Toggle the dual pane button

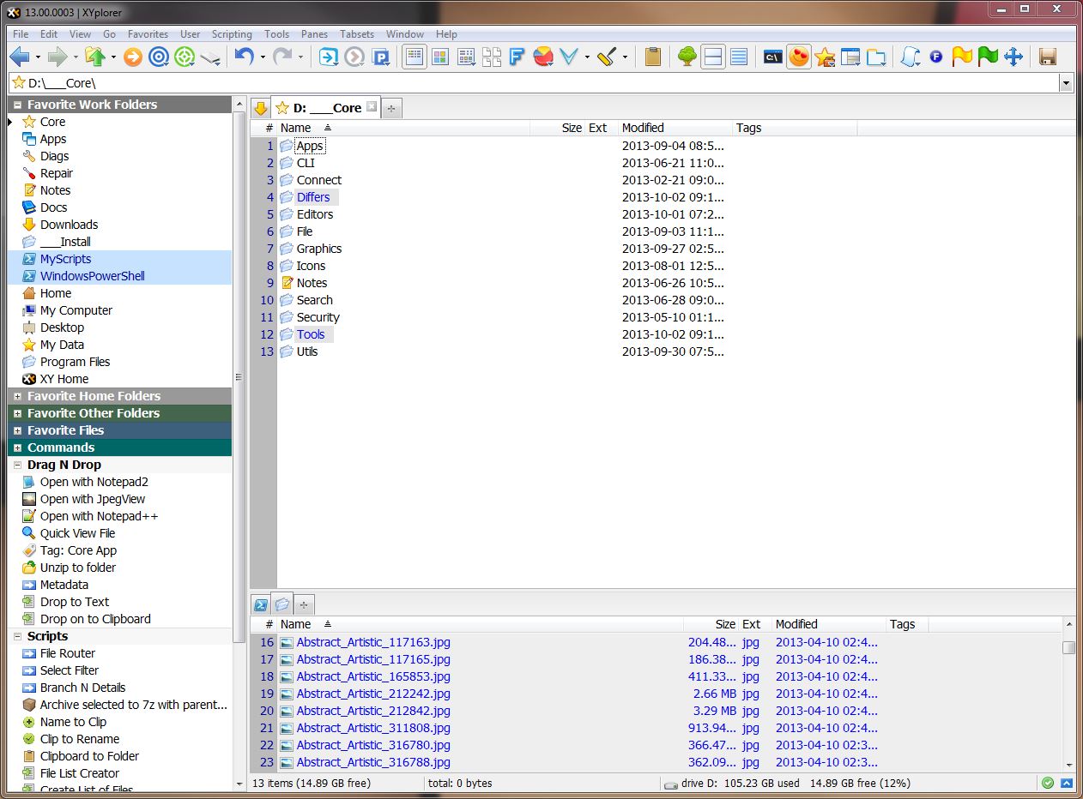(712, 57)
